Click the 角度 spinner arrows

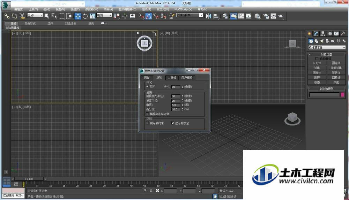pyautogui.click(x=183, y=105)
